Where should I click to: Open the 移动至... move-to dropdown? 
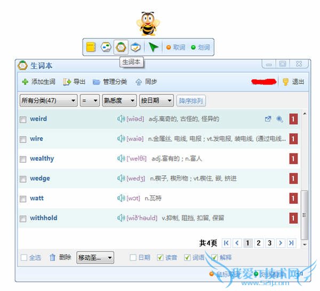[95, 257]
